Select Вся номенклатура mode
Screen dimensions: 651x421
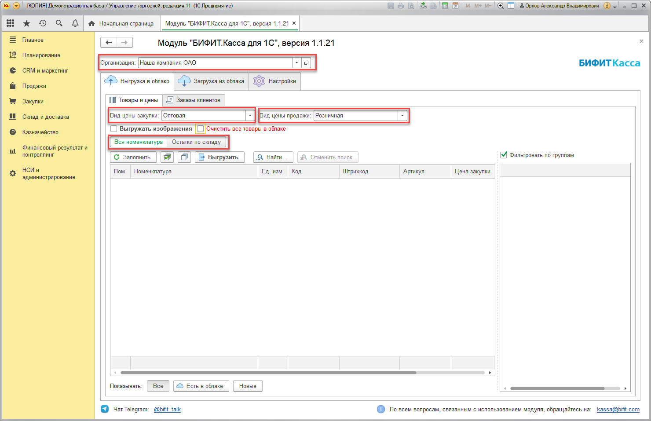point(139,142)
